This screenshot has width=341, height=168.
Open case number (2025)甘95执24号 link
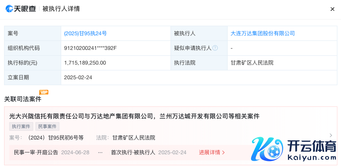click(85, 33)
